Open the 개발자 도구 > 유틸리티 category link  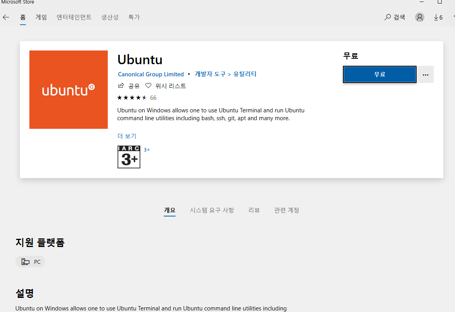[x=225, y=74]
